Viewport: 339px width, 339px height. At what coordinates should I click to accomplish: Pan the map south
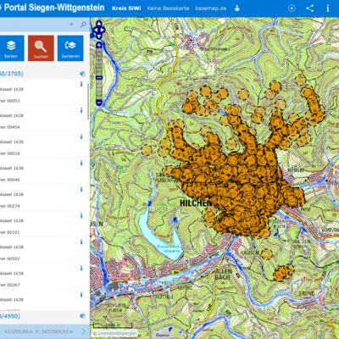[x=99, y=36]
